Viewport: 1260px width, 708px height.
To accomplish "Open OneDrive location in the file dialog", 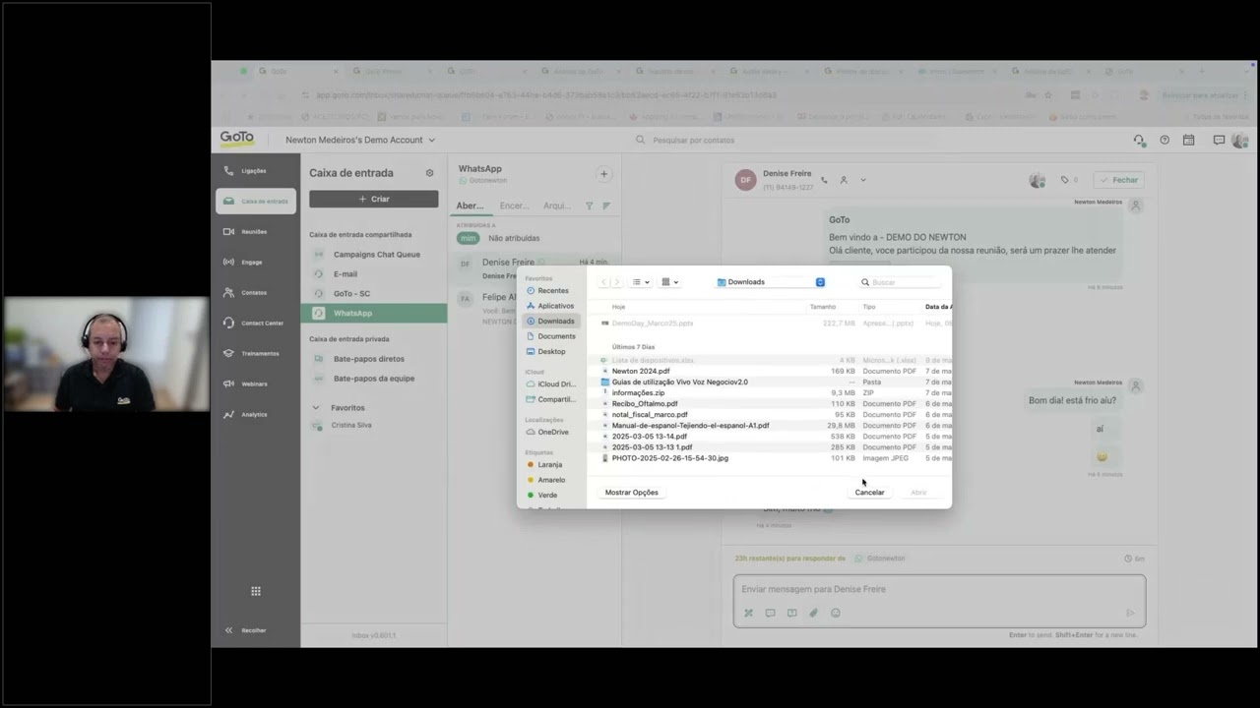I will [x=552, y=432].
